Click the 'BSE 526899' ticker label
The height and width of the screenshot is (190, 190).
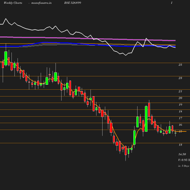pos(73,3)
